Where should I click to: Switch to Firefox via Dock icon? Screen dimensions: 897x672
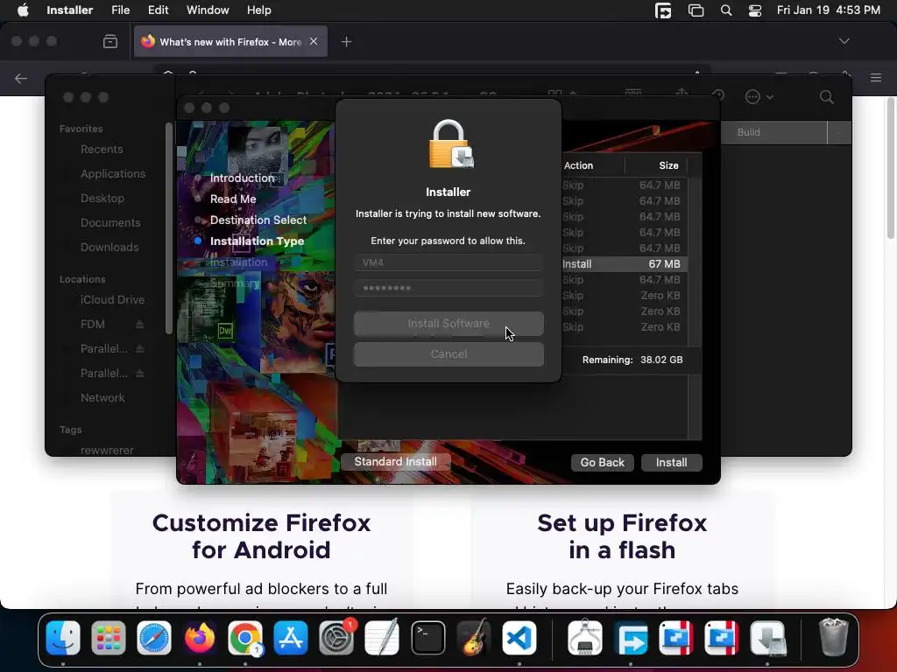tap(200, 638)
